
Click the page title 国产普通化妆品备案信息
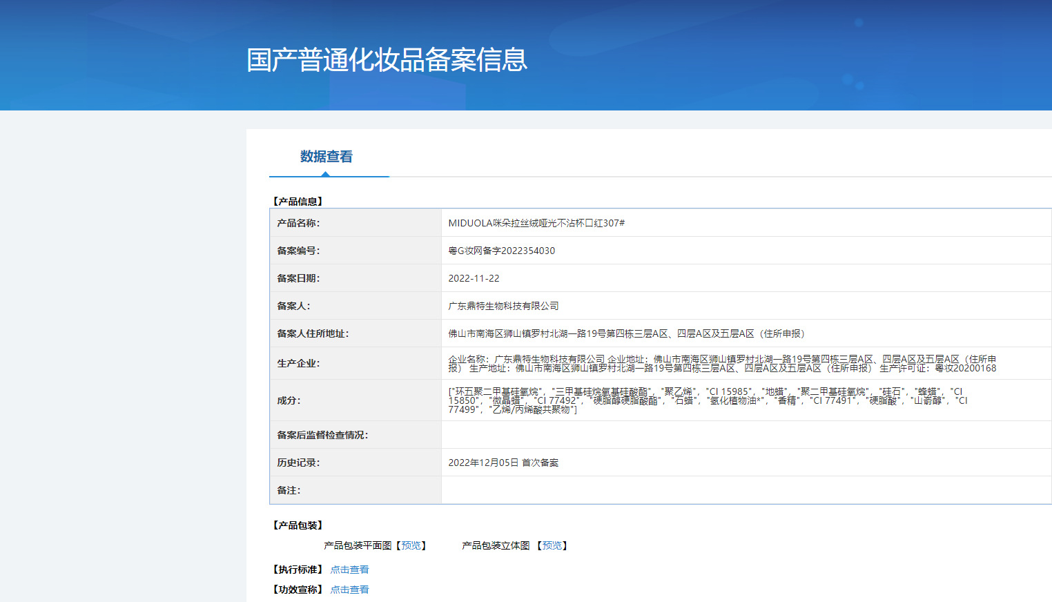(x=387, y=60)
